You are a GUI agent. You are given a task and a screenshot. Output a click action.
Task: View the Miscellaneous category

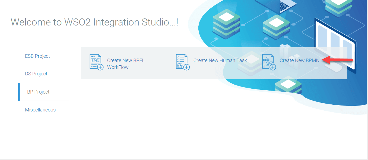tap(40, 110)
